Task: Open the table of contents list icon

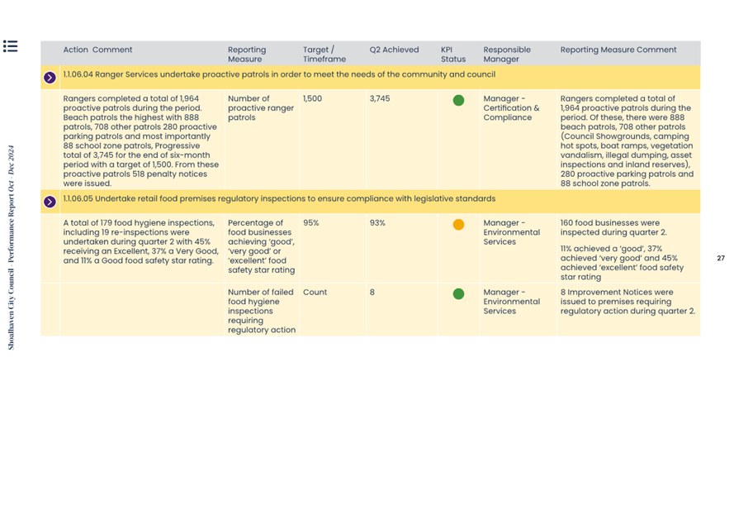Action: (x=10, y=45)
